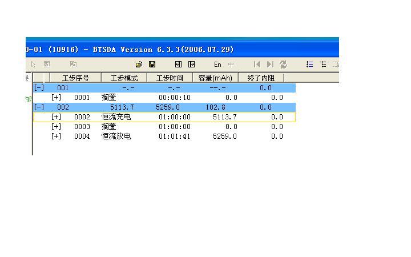Viewport: 411px width, 257px height.
Task: Expand step 0001 with [+]
Action: click(x=56, y=97)
